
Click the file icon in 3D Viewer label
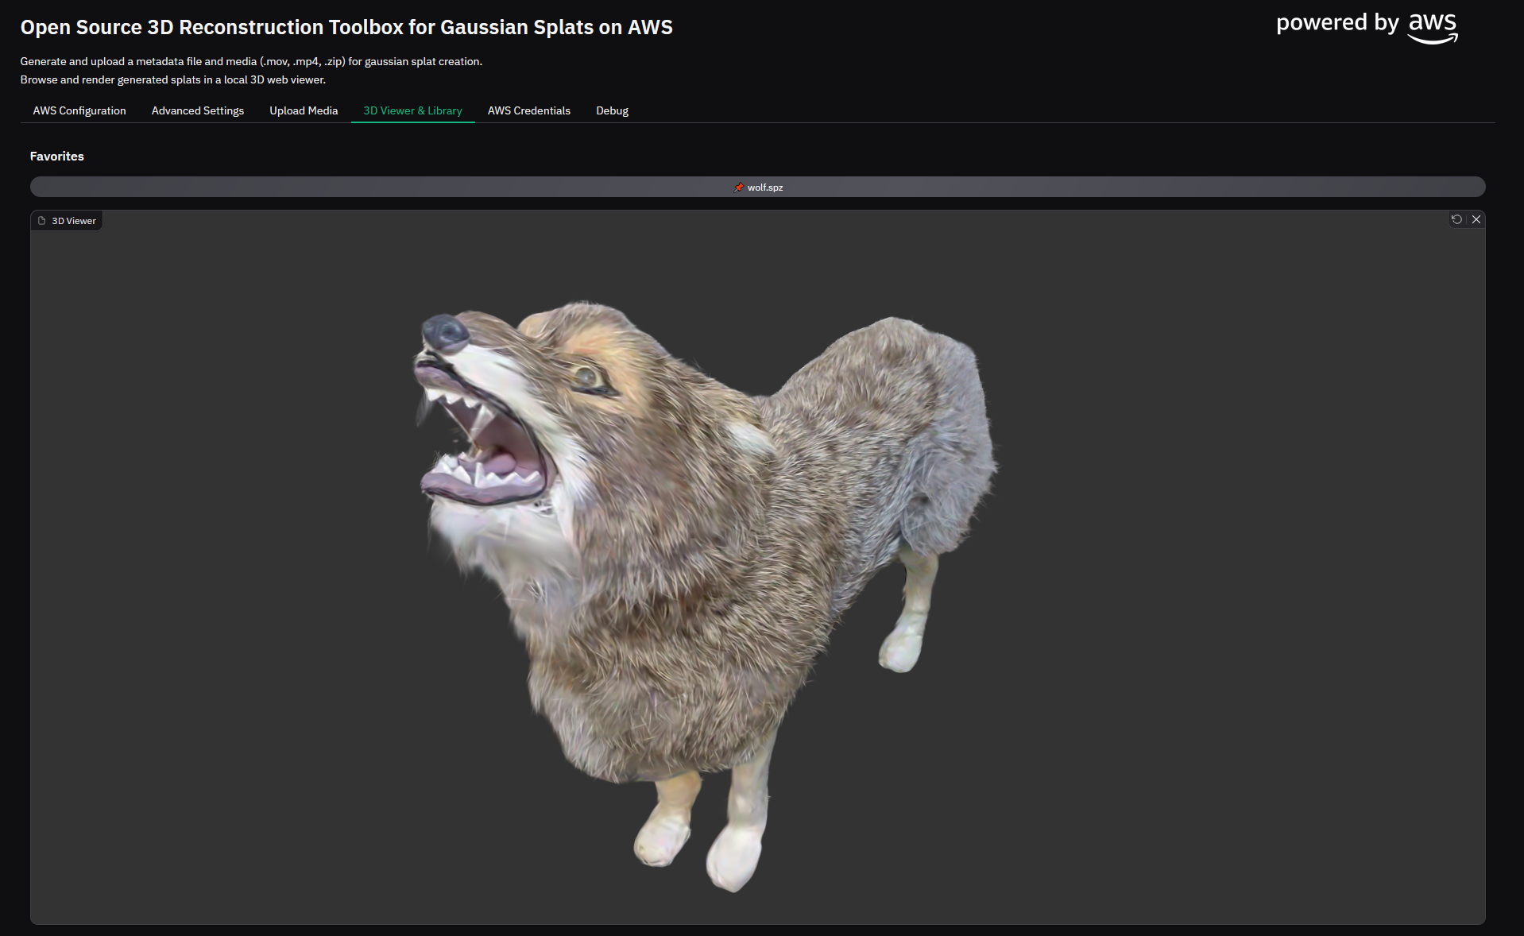point(42,221)
